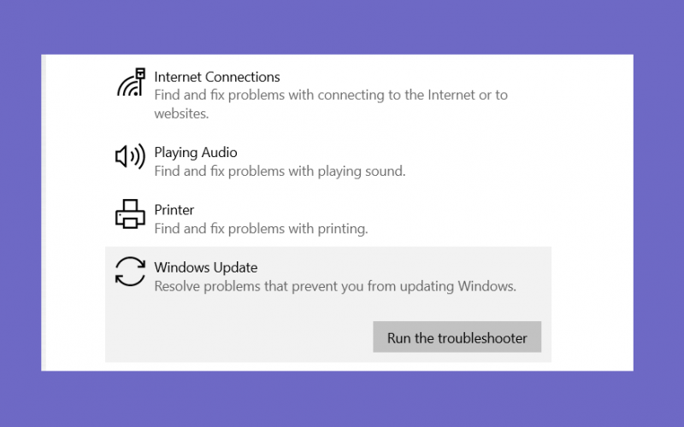Select the Windows Update heading text
The image size is (684, 427).
point(205,267)
